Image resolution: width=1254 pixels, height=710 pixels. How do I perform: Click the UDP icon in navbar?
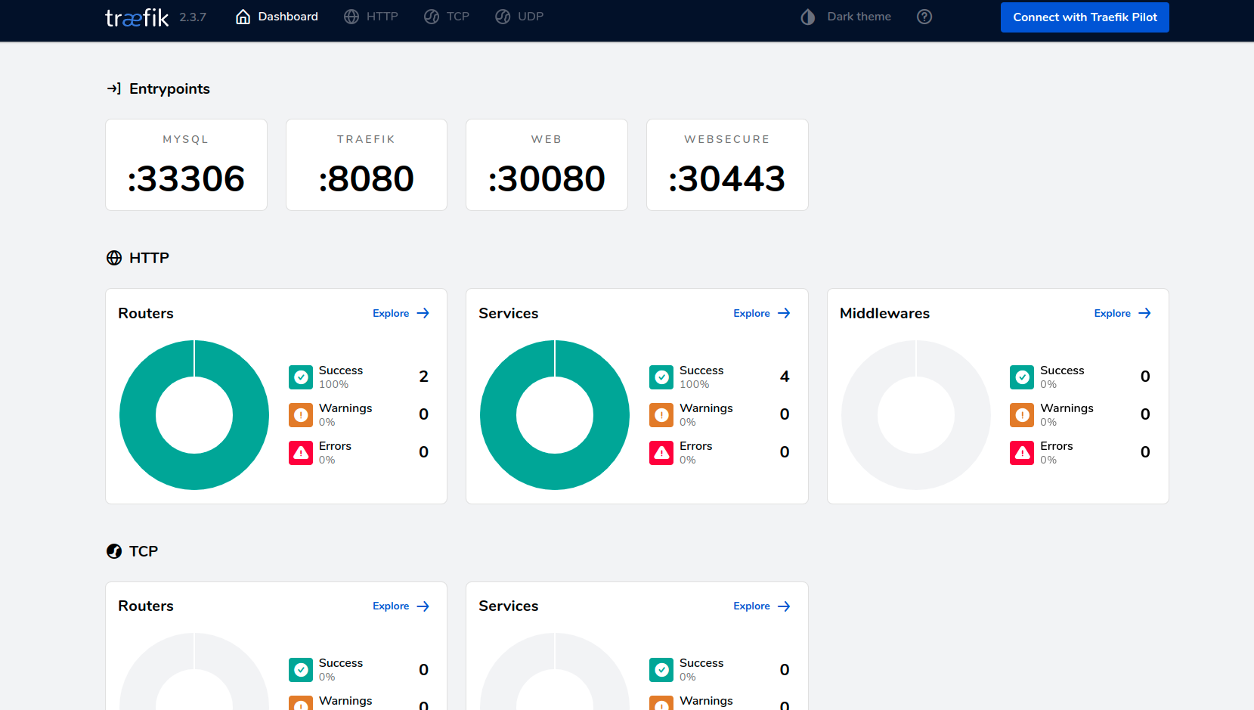[503, 17]
